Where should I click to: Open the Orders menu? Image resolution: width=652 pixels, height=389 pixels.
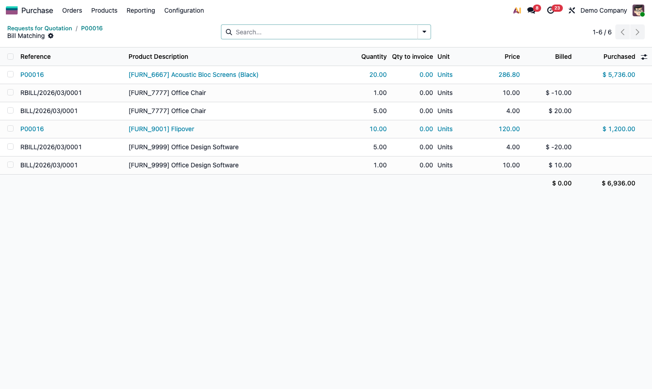(x=72, y=10)
